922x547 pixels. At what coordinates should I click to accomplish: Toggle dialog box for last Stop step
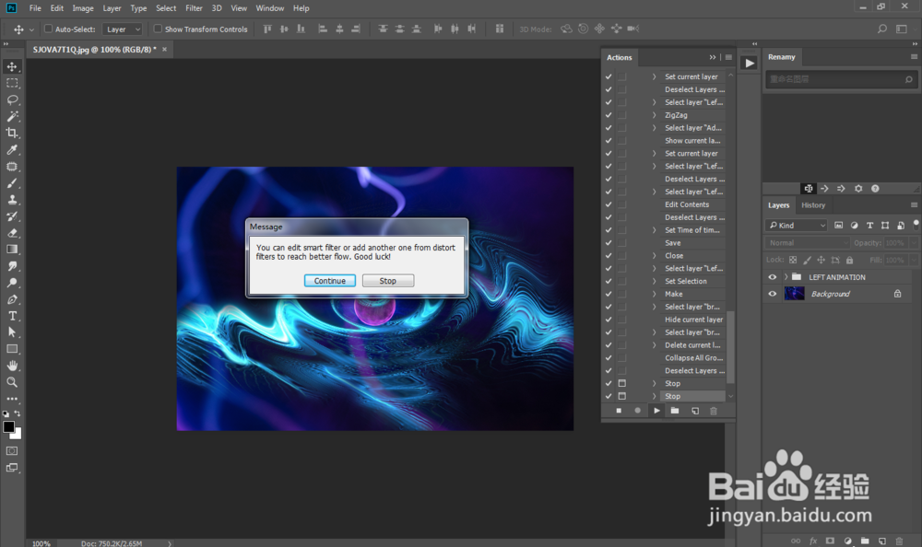(622, 396)
